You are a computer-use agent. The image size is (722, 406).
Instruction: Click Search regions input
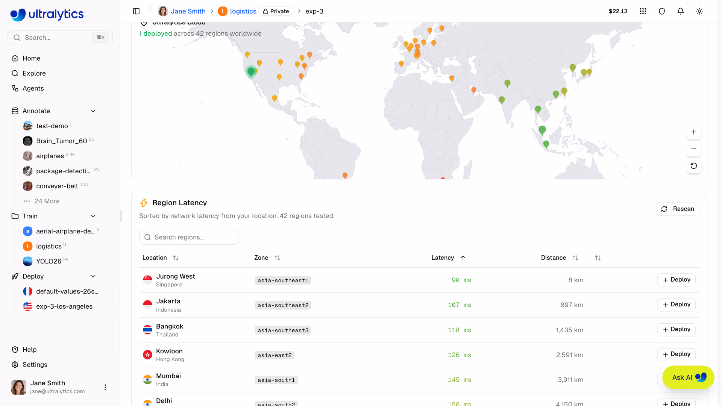click(x=189, y=237)
